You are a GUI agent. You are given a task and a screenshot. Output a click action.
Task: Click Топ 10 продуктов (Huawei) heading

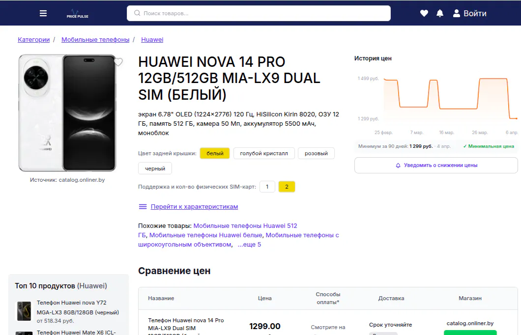tap(61, 286)
